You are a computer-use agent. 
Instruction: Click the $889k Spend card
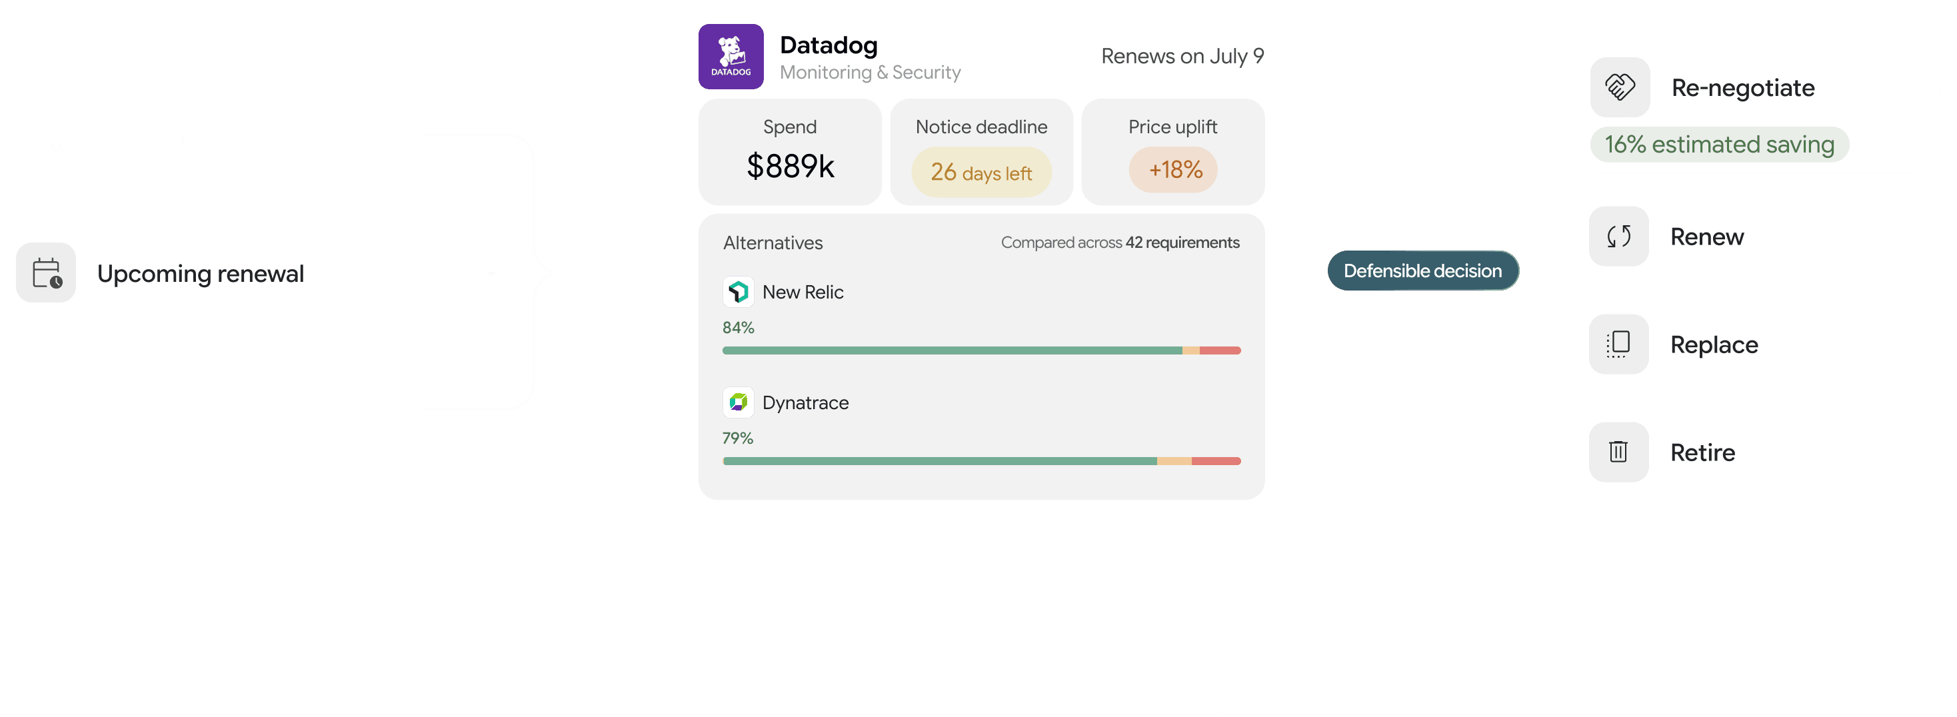click(790, 152)
